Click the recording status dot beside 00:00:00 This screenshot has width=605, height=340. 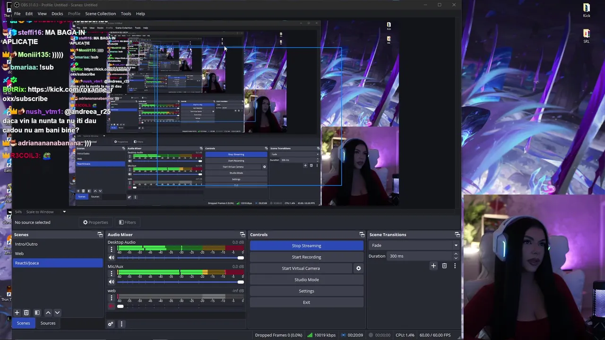(371, 335)
